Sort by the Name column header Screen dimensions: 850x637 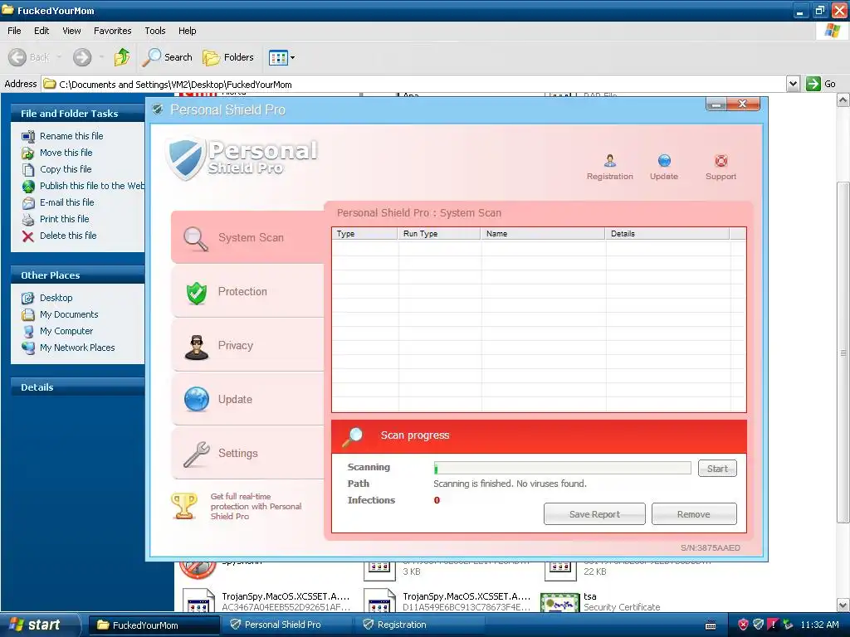pyautogui.click(x=543, y=234)
